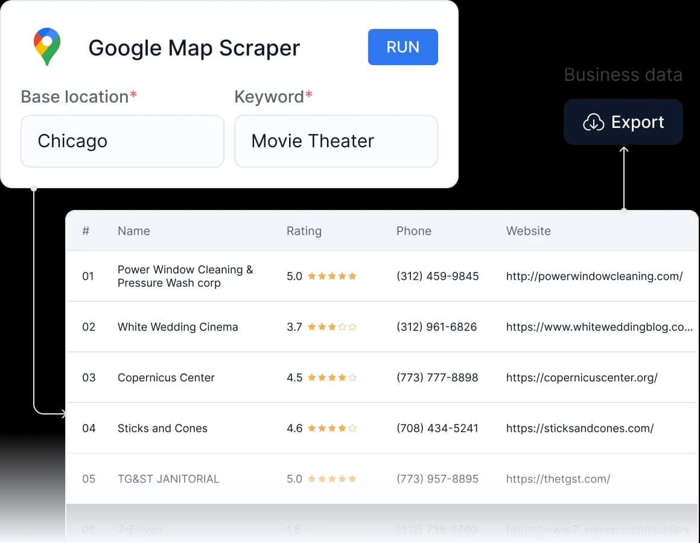Click row number 02
The image size is (700, 543).
(88, 327)
